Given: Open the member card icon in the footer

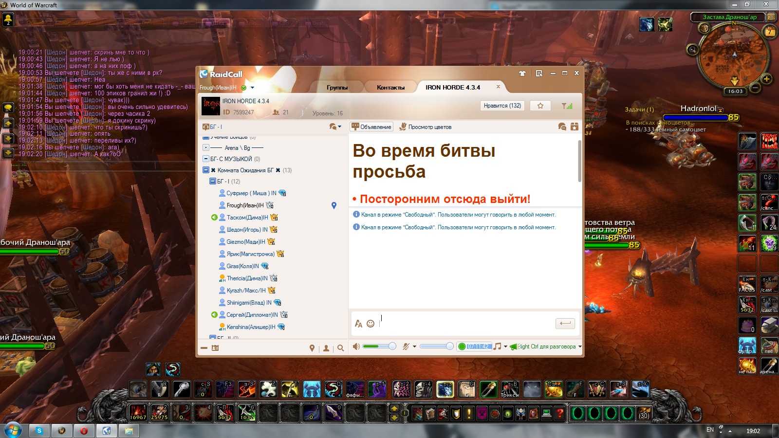Looking at the screenshot, I should pos(215,348).
